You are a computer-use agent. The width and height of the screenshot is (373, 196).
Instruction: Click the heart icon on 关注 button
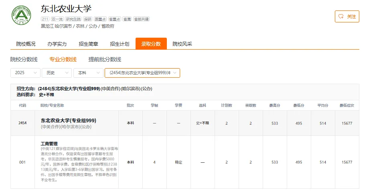[x=341, y=16]
